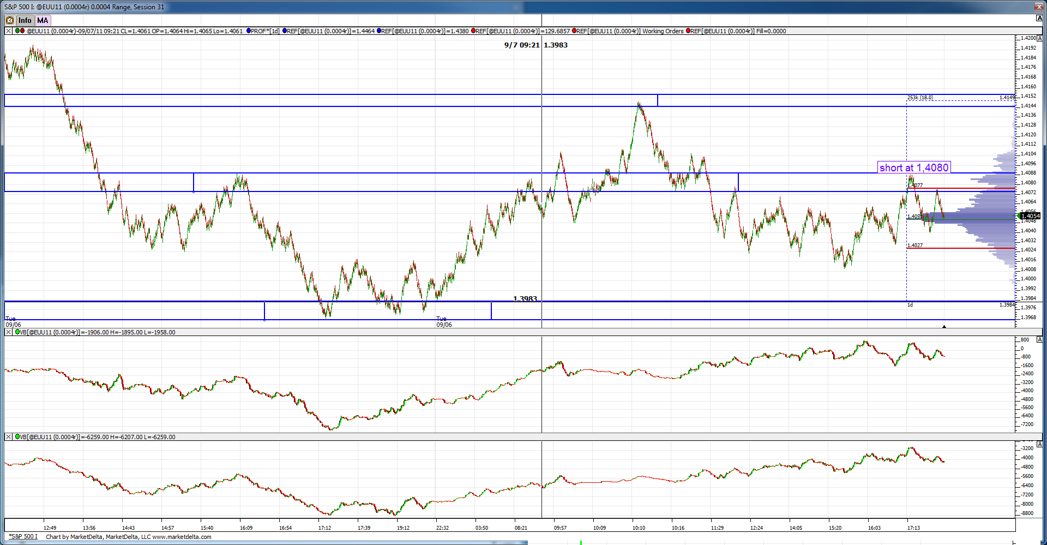Close the second VB pane showing -6259.00
Viewport: 1047px width, 545px height.
8,437
